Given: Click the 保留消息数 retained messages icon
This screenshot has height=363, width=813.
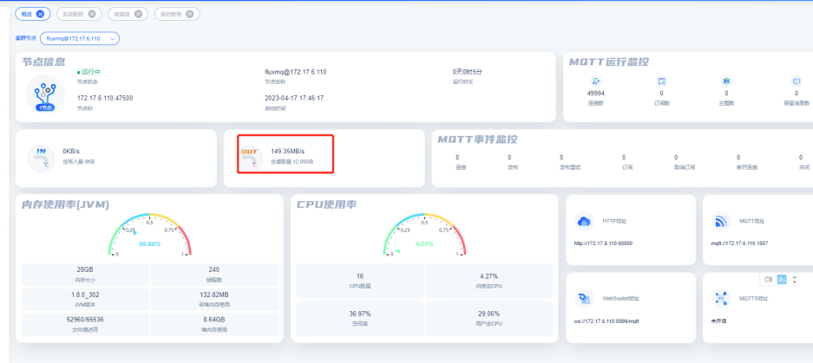Looking at the screenshot, I should coord(796,81).
